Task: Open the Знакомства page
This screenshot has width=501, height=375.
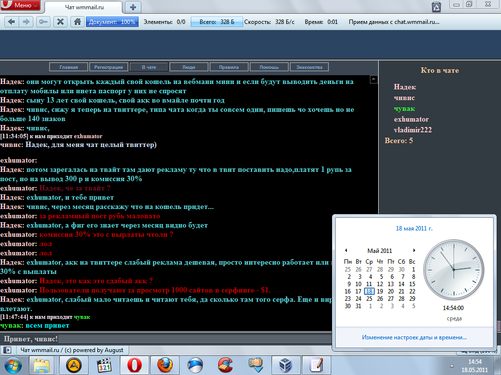Action: (x=309, y=67)
